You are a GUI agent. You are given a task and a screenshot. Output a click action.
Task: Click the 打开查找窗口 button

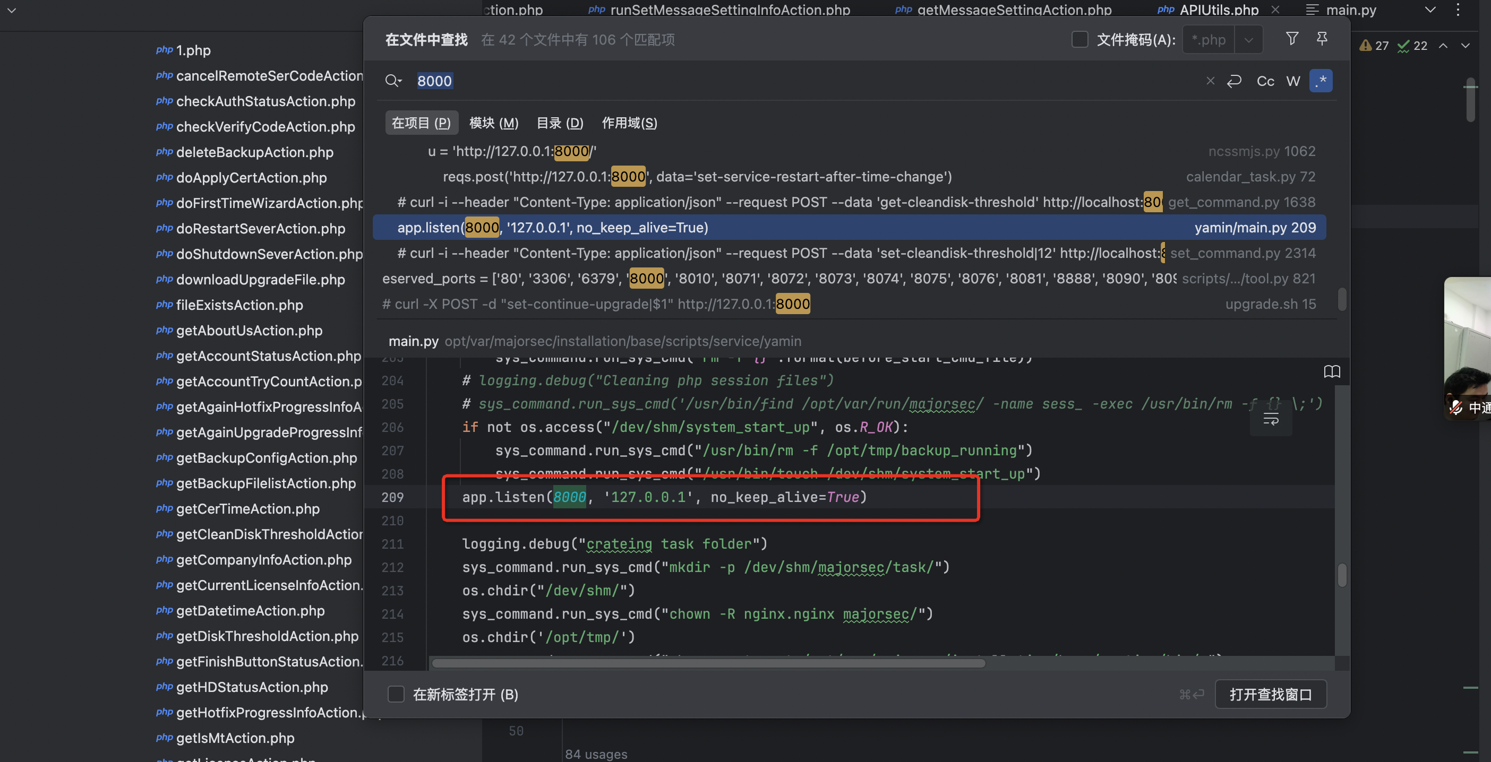click(x=1271, y=694)
